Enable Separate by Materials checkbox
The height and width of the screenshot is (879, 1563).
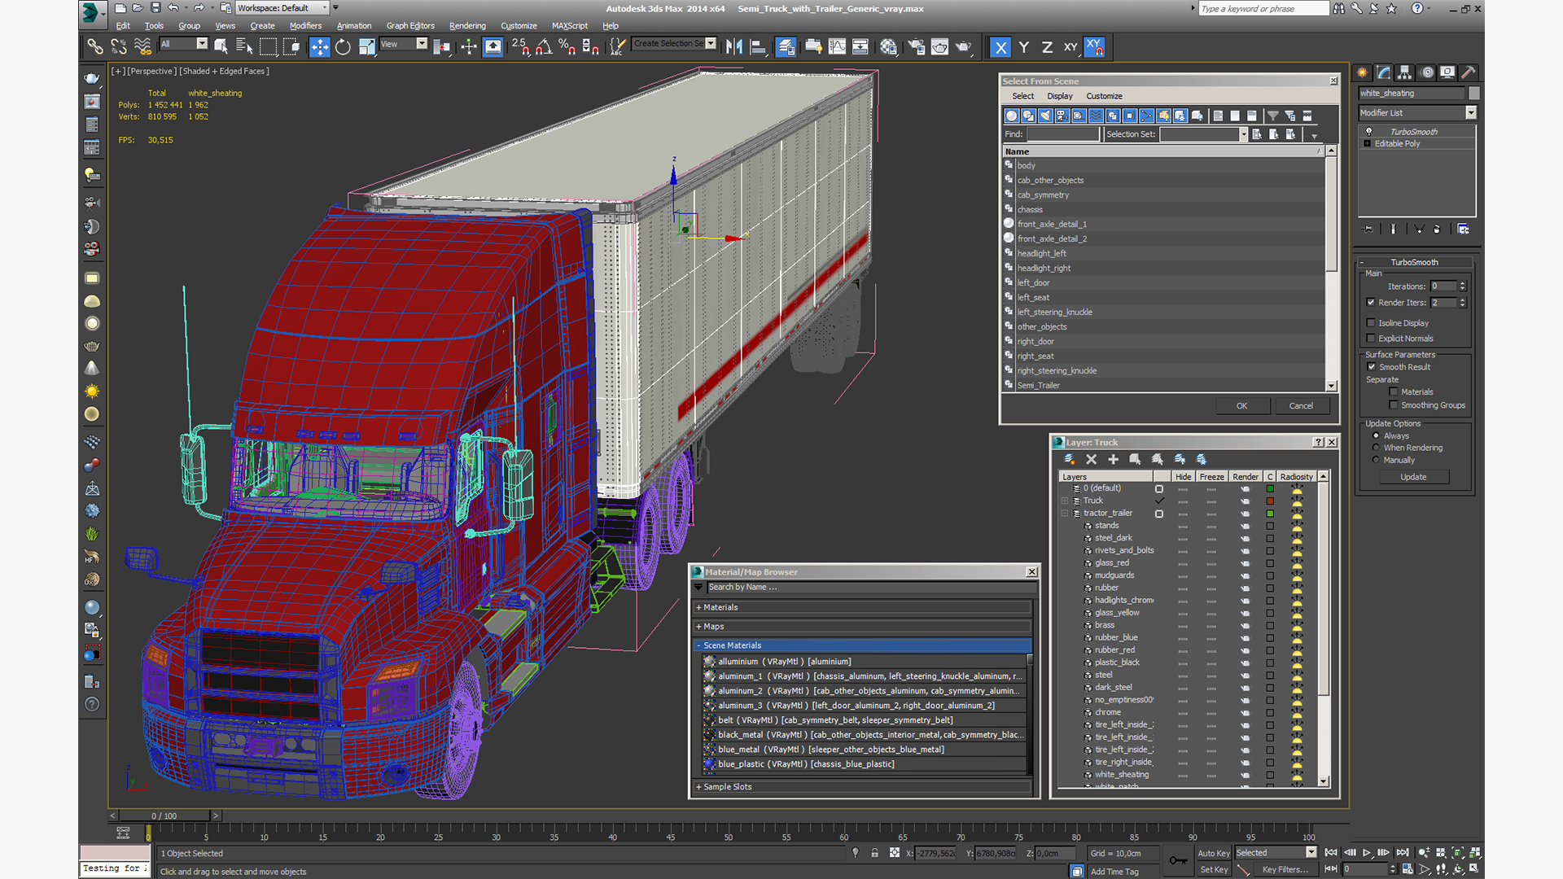click(1394, 392)
